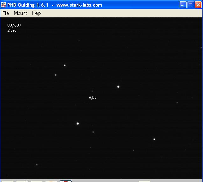203x182 pixels.
Task: Close the PHD Guiding window
Action: pos(198,5)
